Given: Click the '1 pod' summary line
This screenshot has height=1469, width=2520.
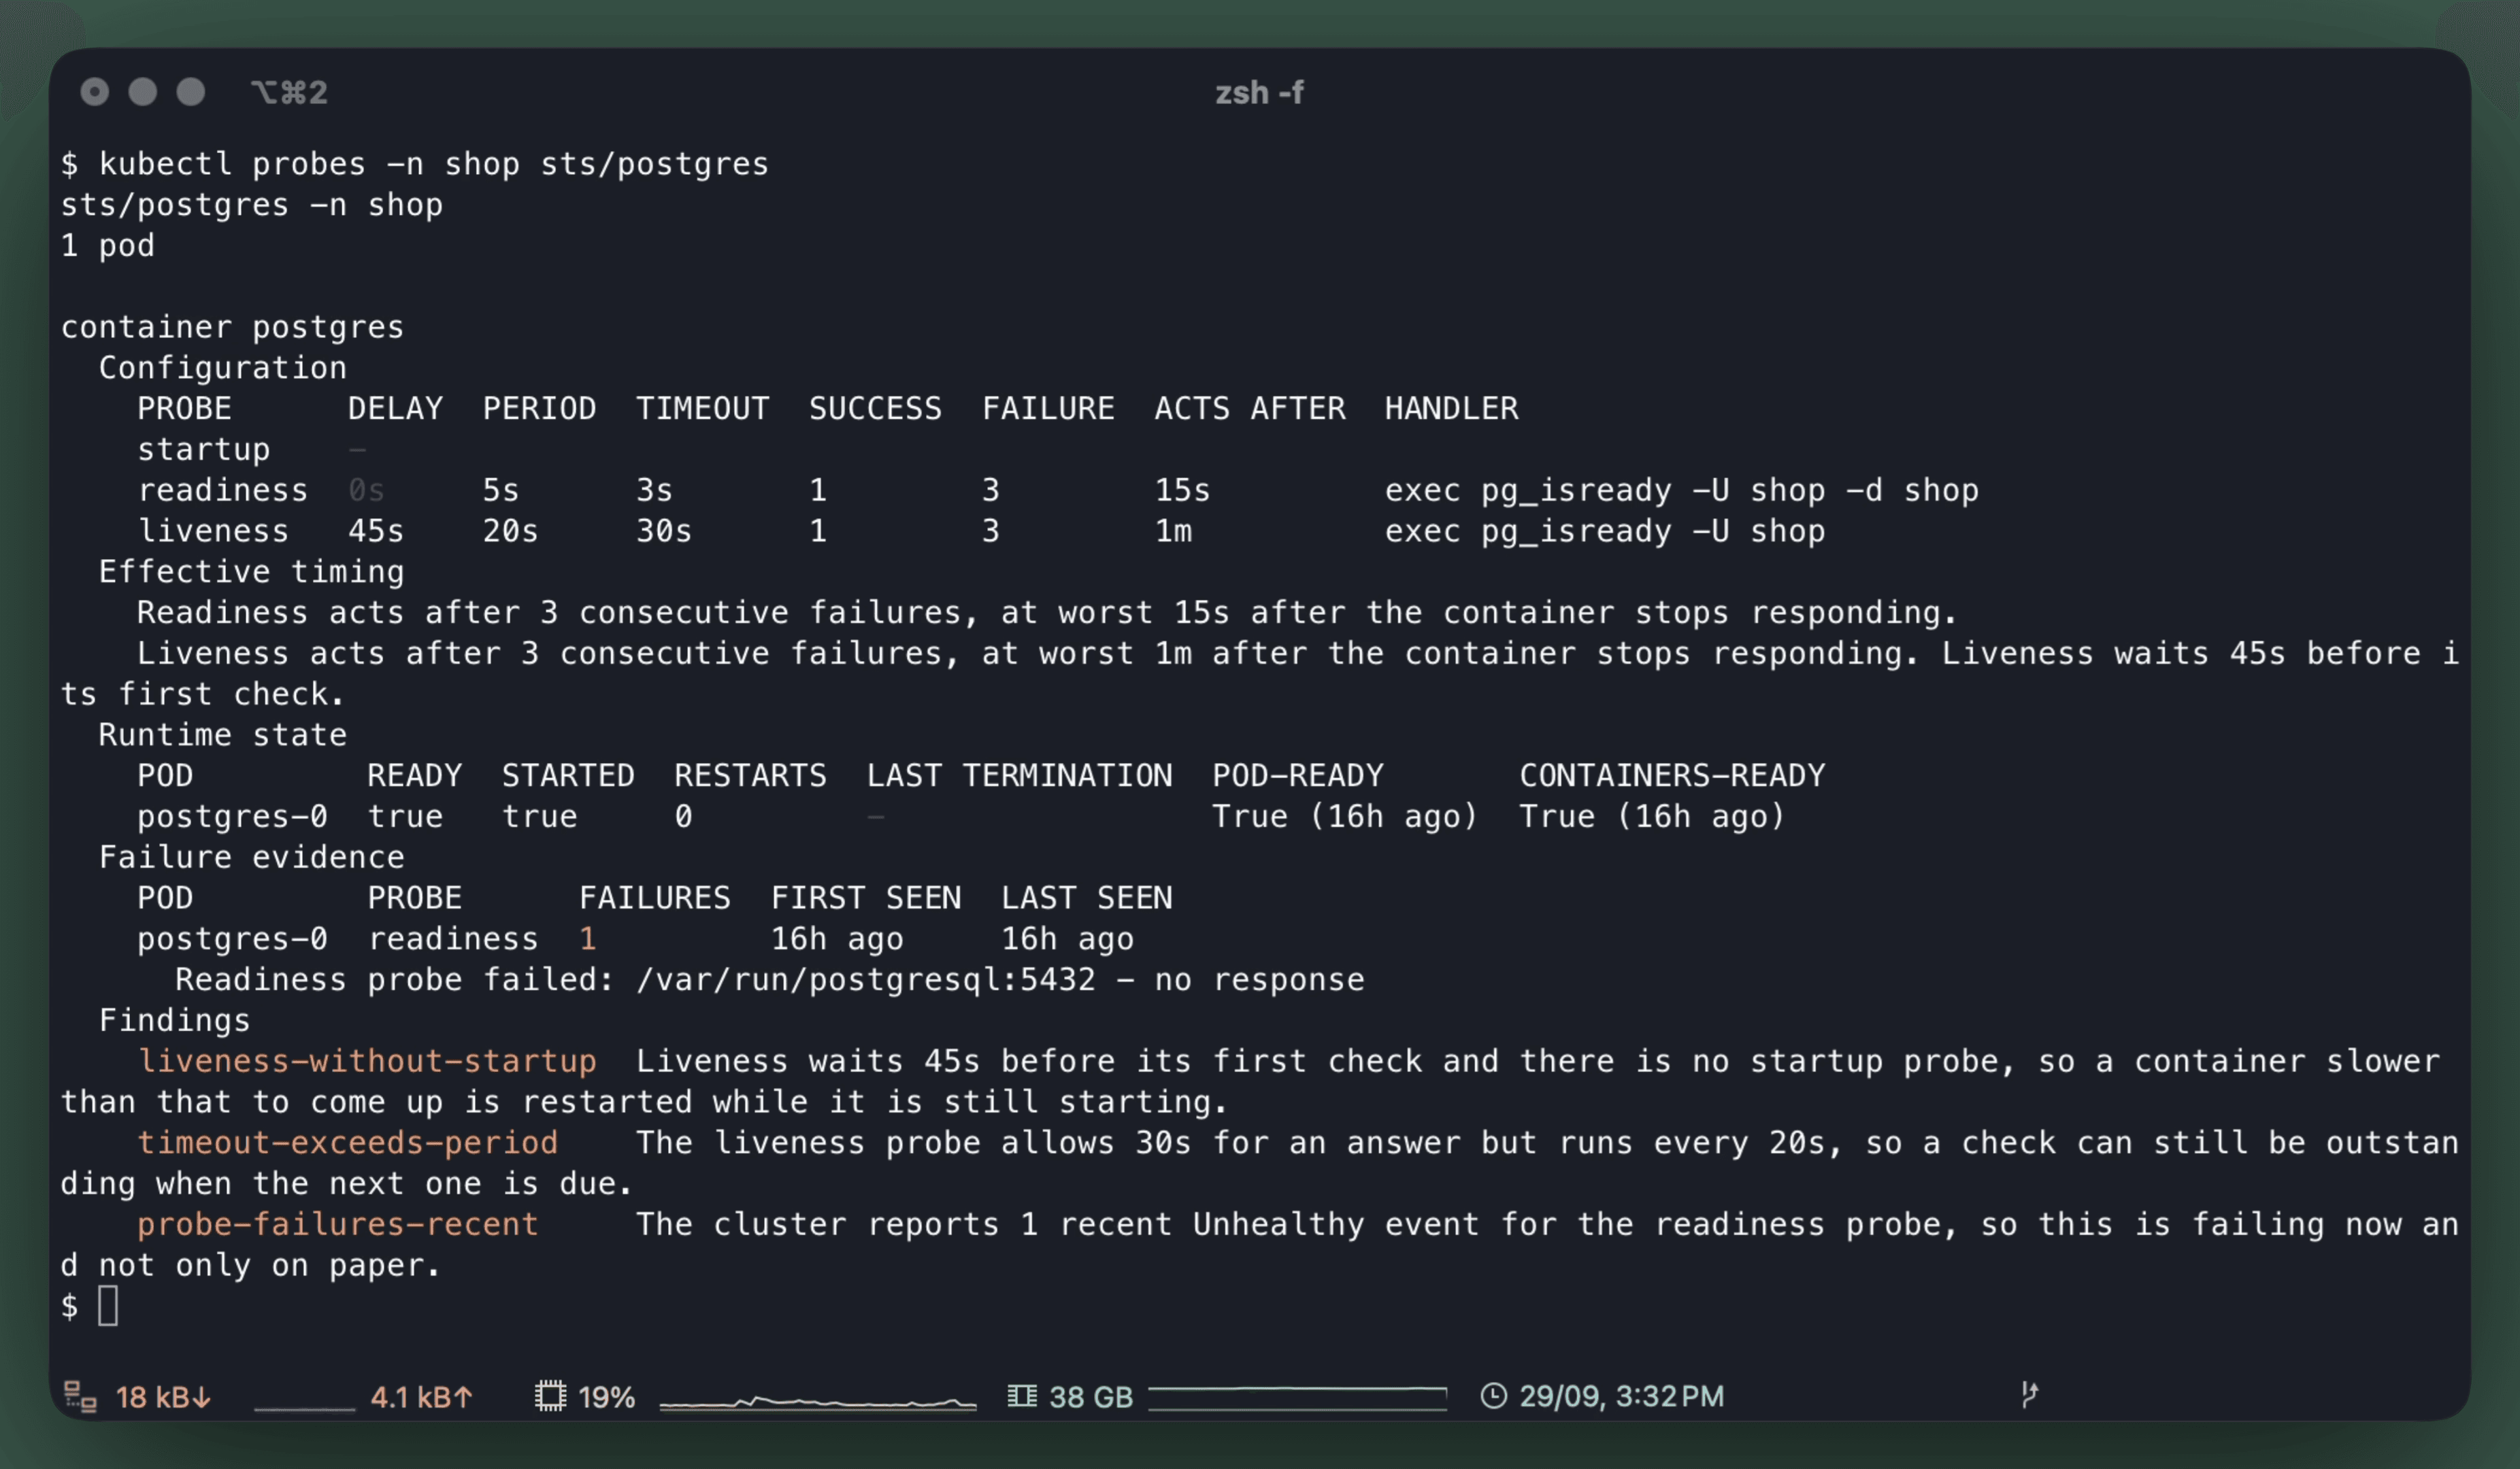Looking at the screenshot, I should [x=107, y=245].
